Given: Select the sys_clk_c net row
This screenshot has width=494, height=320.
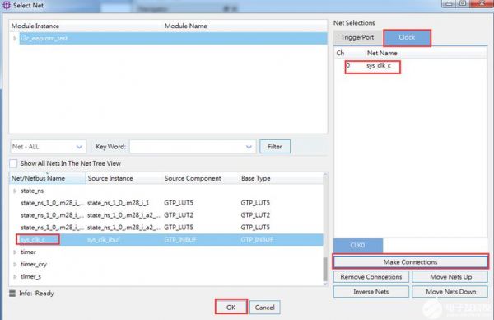Looking at the screenshot, I should pyautogui.click(x=166, y=240).
